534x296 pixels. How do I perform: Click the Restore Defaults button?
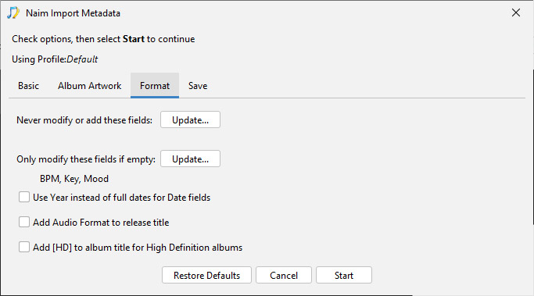(x=206, y=275)
